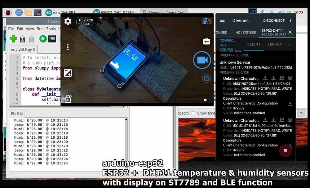Run the current script in Thonny
The height and width of the screenshot is (188, 310).
(x=43, y=39)
